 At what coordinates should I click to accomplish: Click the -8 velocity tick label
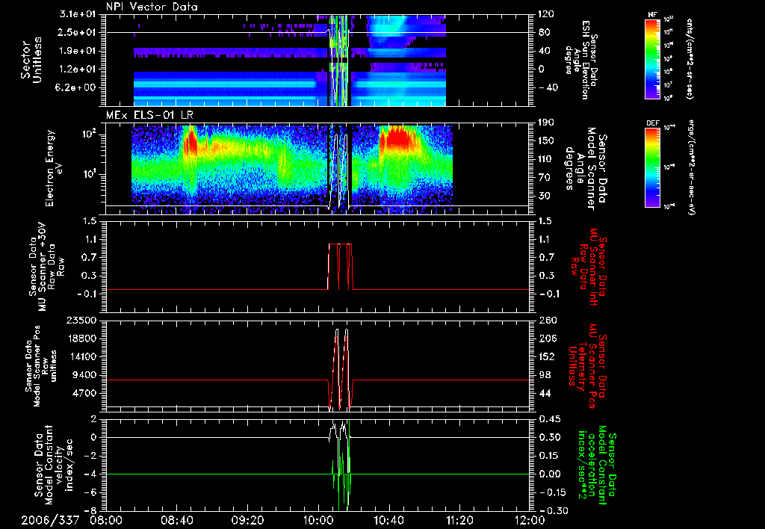[x=90, y=511]
